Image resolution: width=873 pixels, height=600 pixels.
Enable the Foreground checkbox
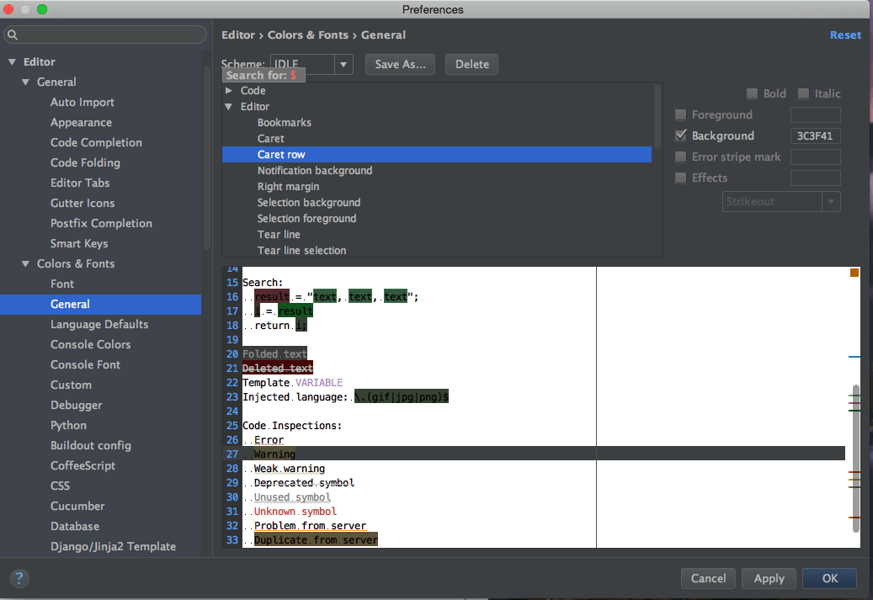pyautogui.click(x=681, y=115)
